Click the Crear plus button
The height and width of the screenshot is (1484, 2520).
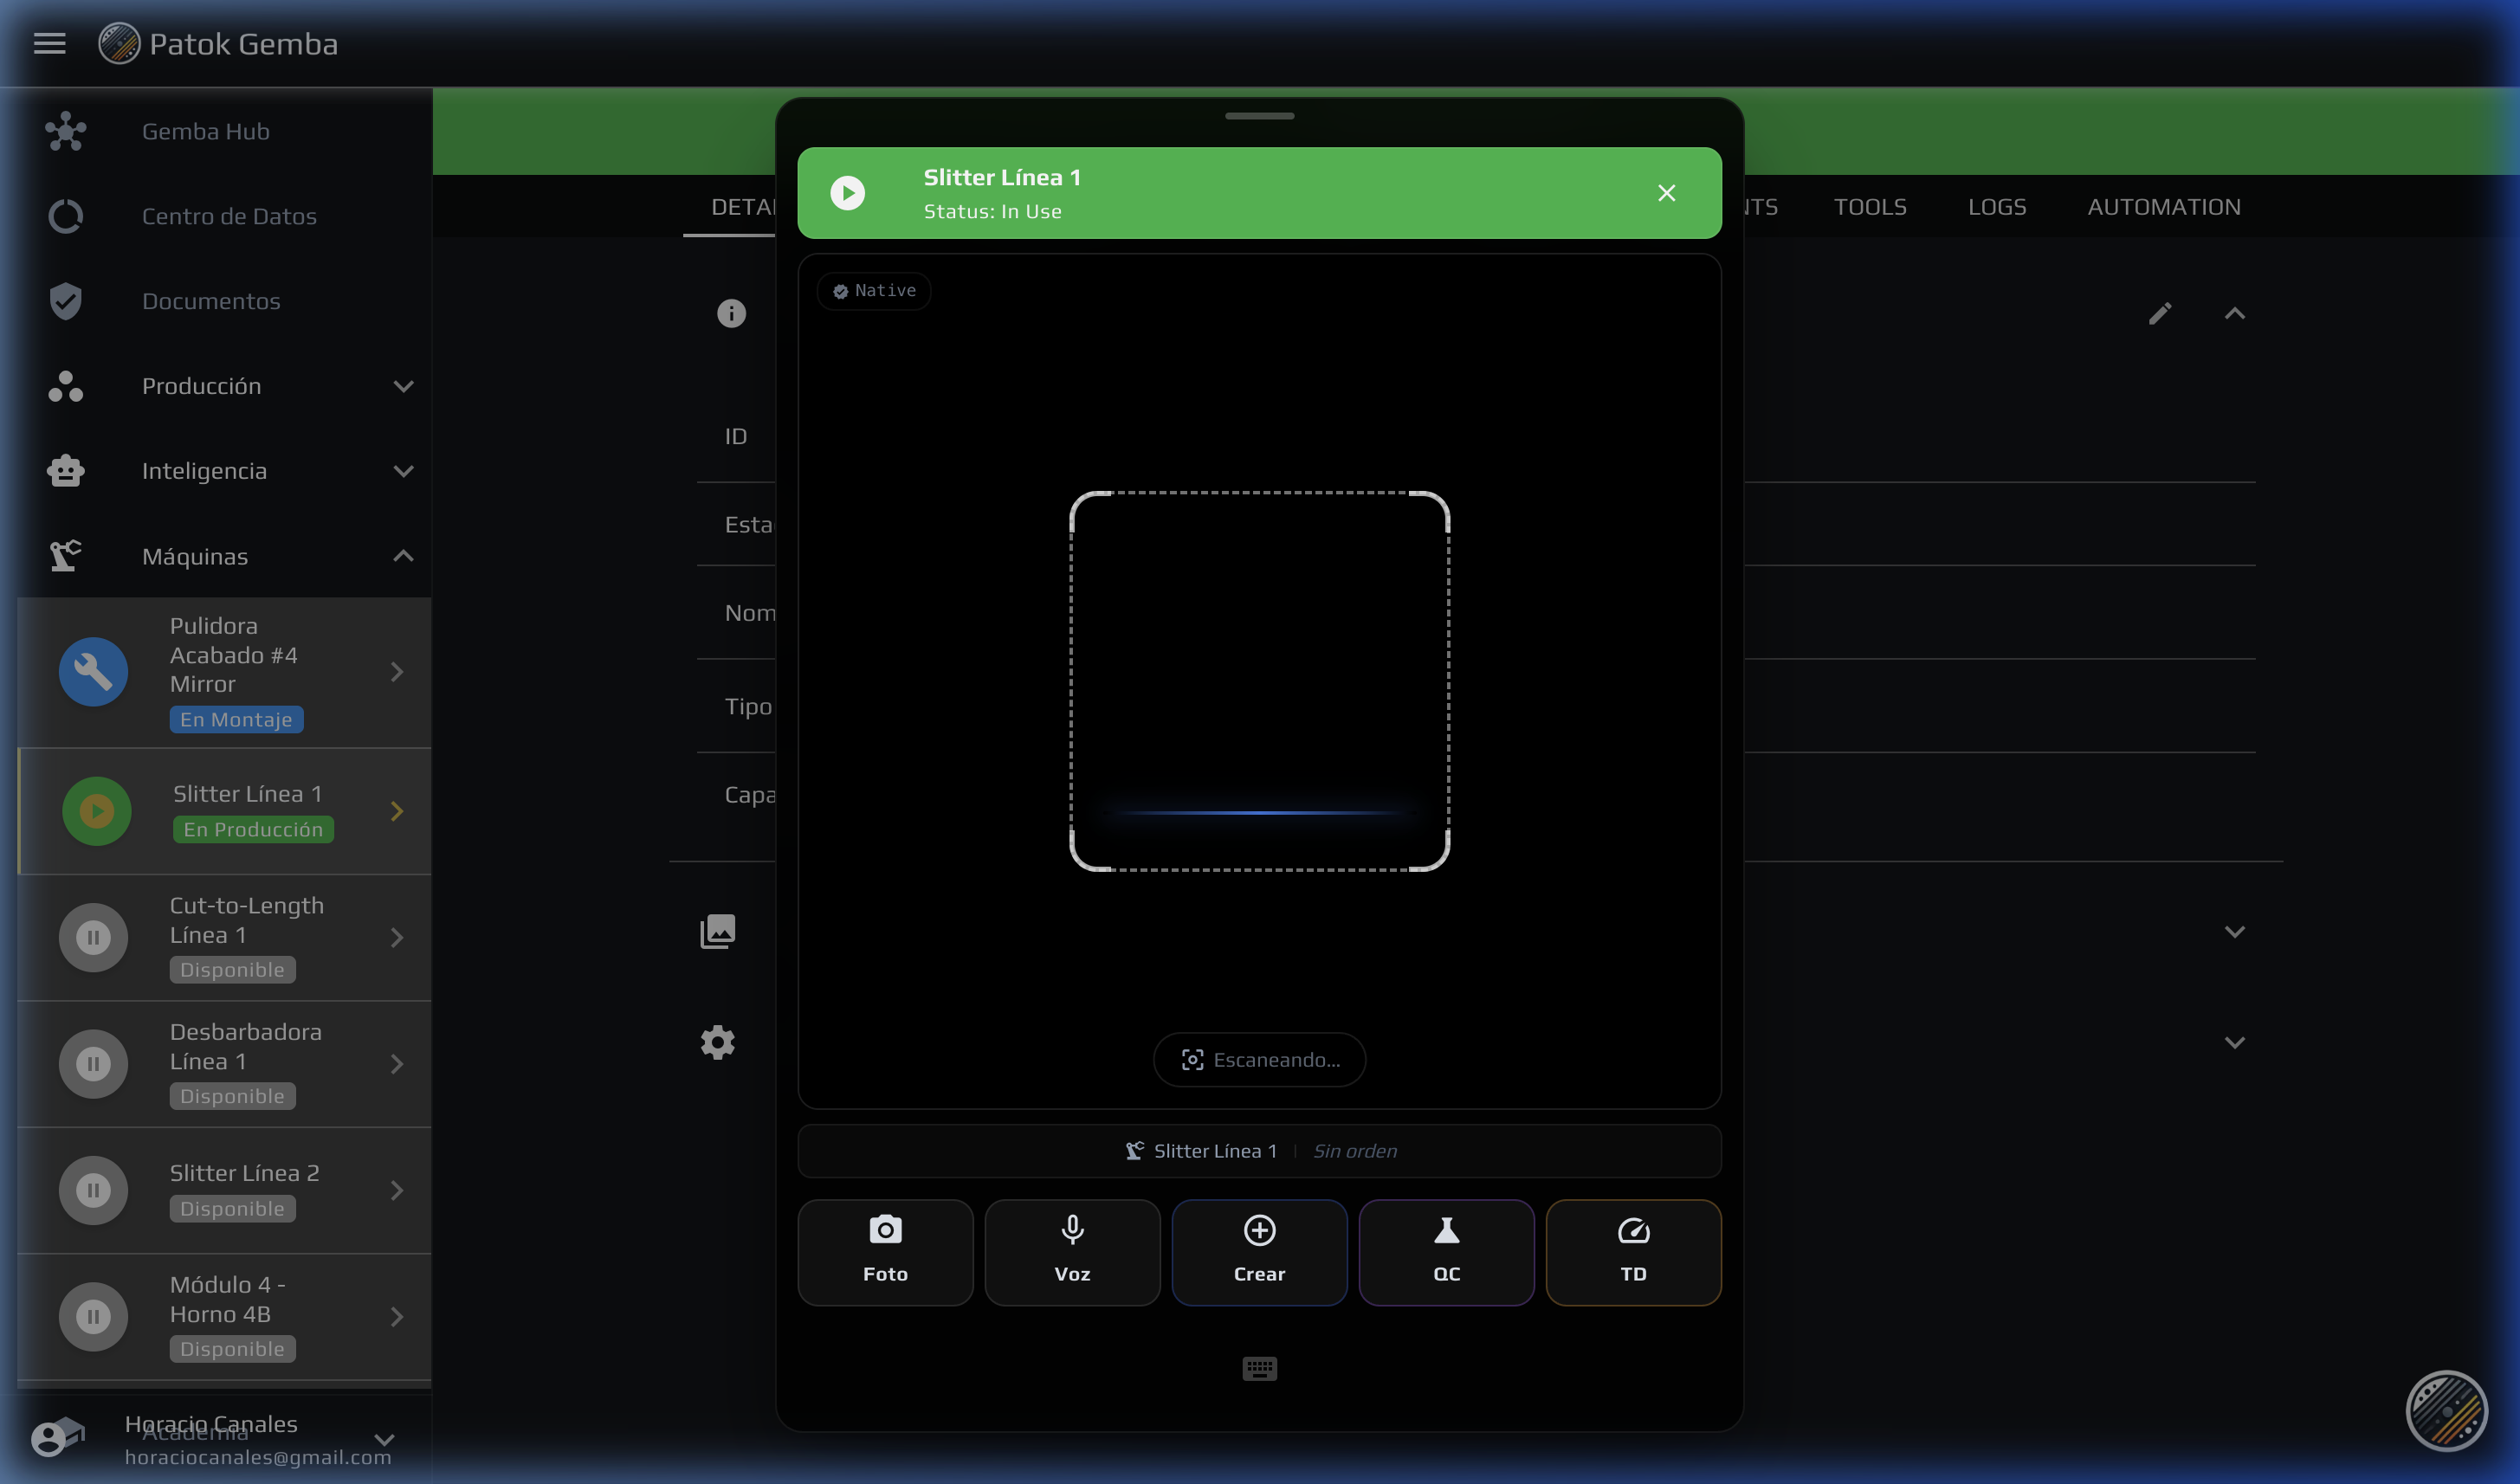[x=1259, y=1251]
